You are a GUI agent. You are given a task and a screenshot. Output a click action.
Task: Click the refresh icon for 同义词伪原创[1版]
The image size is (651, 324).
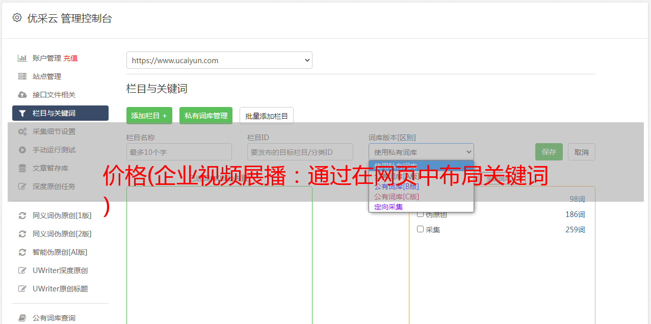point(22,215)
